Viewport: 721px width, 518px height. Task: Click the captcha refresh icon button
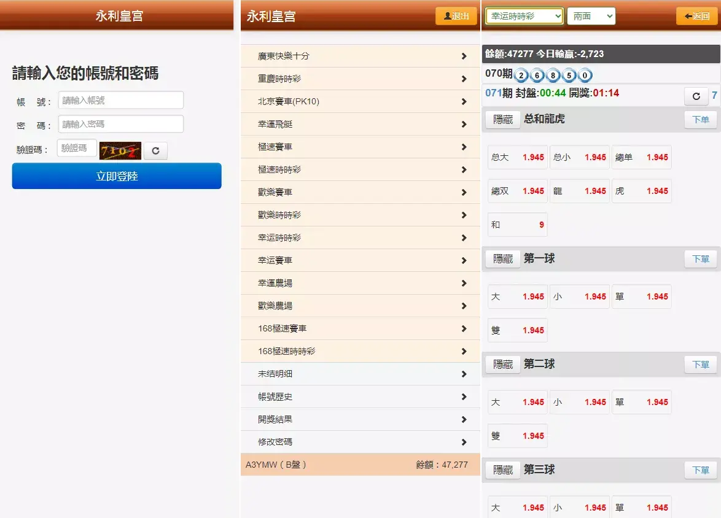tap(155, 150)
